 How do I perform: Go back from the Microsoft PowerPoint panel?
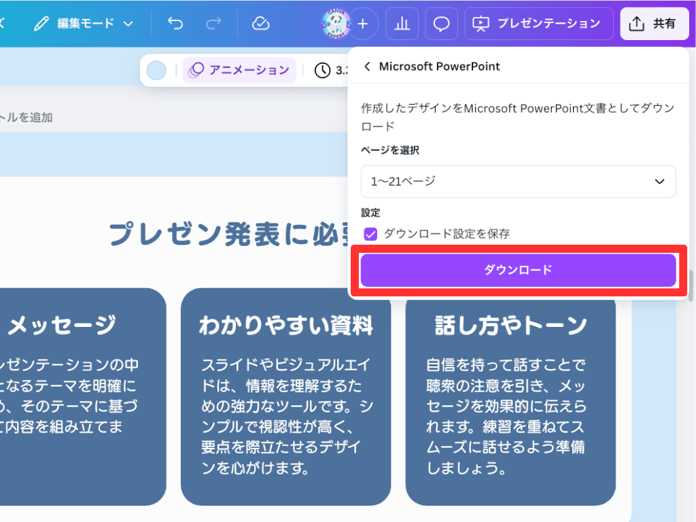coord(368,67)
